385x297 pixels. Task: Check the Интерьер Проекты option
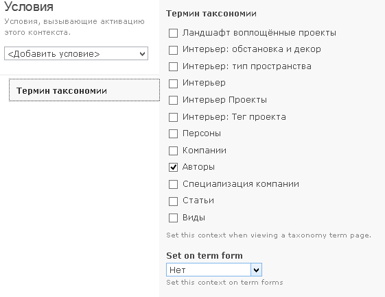(173, 100)
